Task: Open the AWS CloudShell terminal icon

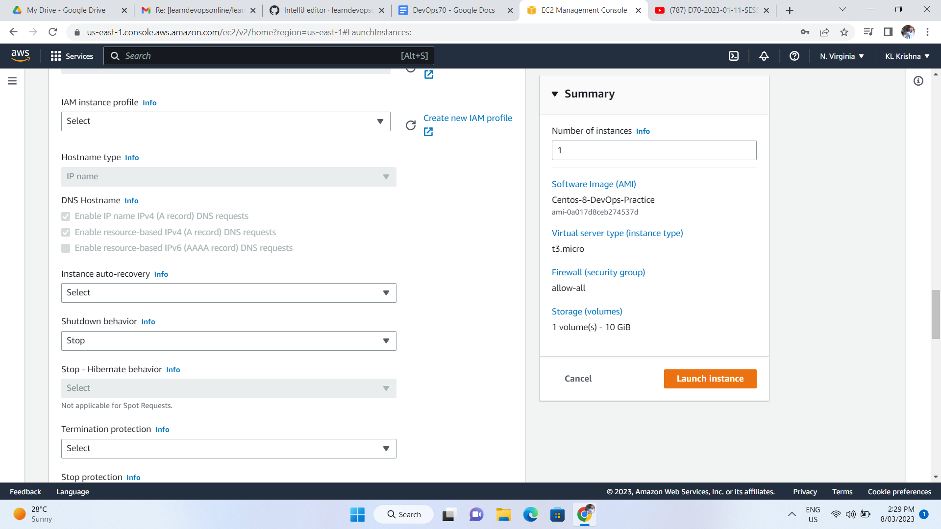Action: coord(734,56)
